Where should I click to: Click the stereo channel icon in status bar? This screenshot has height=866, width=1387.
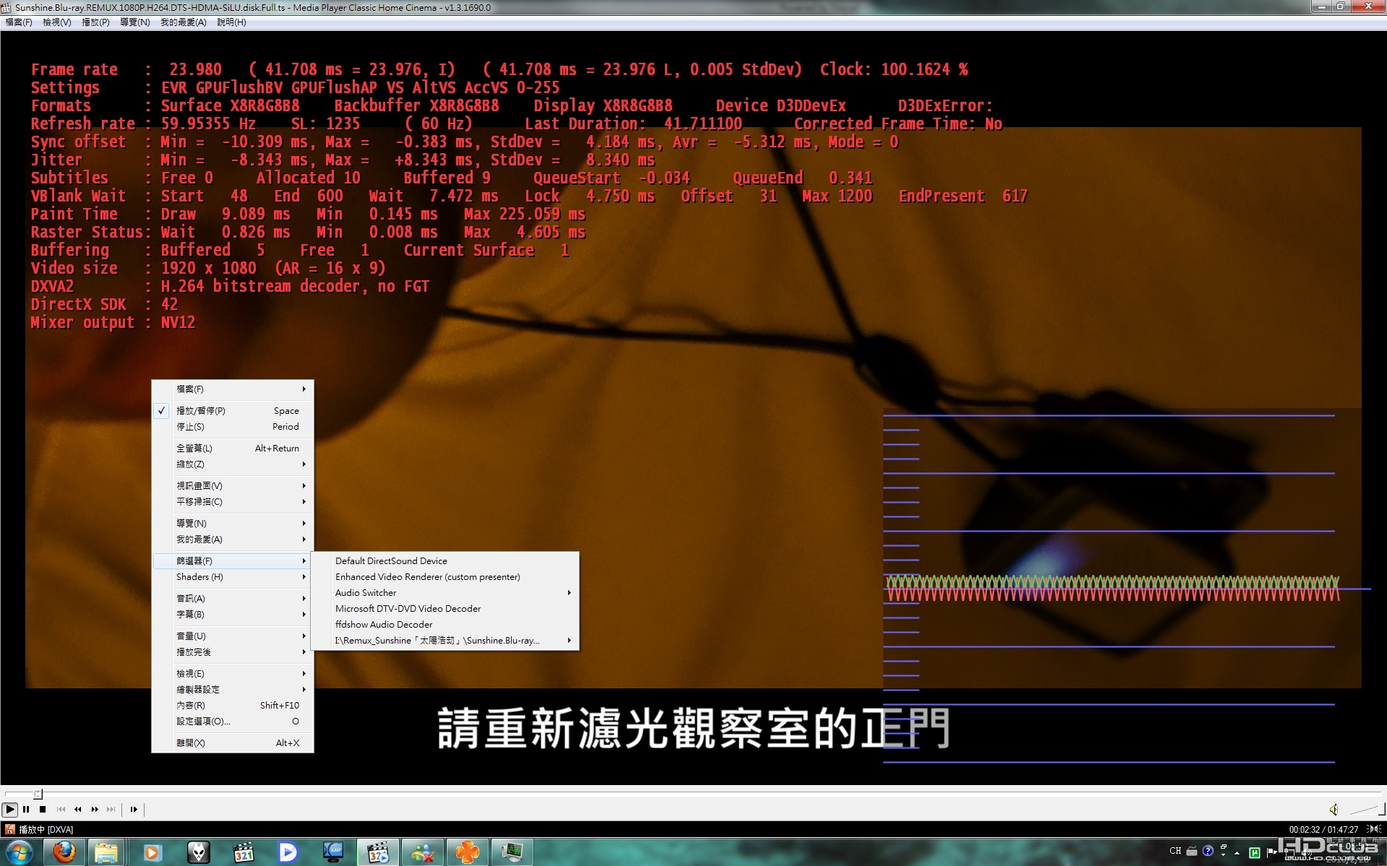pos(1375,829)
